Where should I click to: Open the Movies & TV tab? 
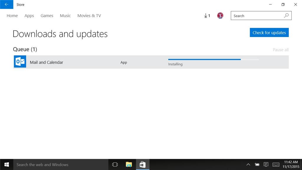(89, 16)
